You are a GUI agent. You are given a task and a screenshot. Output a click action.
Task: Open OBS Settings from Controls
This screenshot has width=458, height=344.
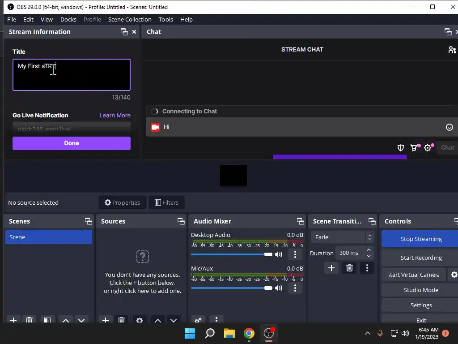(420, 305)
